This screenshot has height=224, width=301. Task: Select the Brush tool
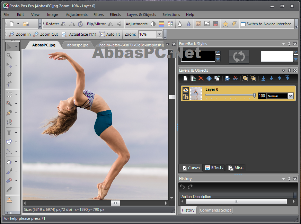(x=9, y=171)
